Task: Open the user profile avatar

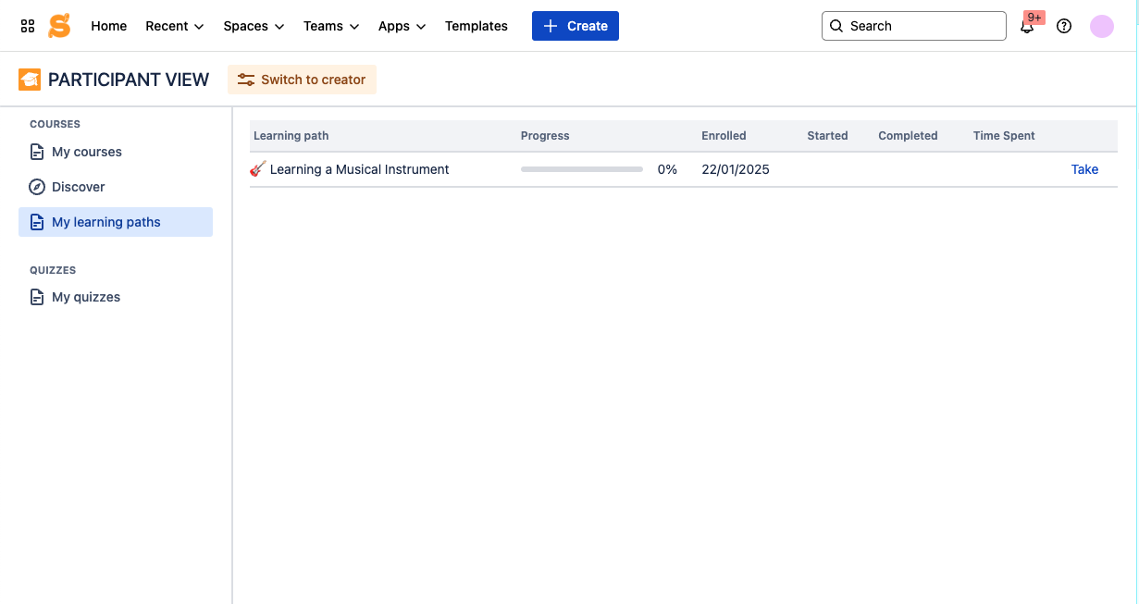Action: pyautogui.click(x=1101, y=26)
